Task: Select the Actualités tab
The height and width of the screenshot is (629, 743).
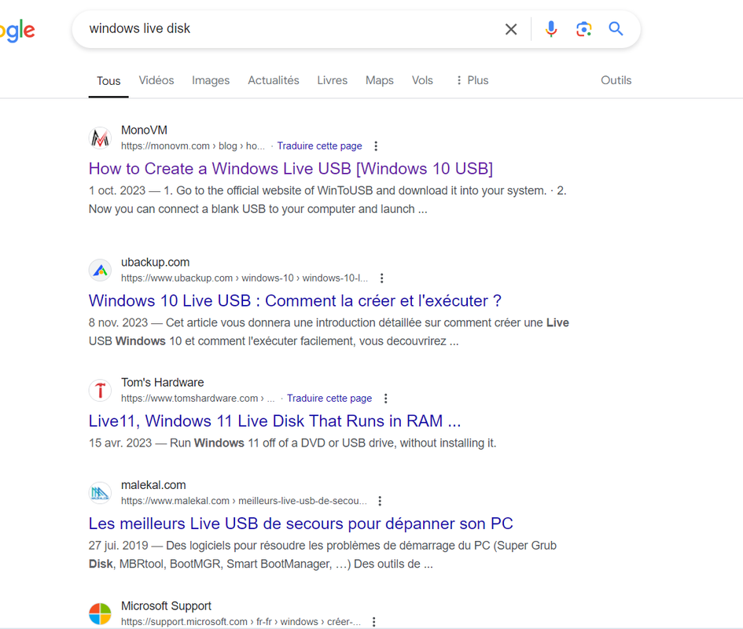Action: (x=274, y=80)
